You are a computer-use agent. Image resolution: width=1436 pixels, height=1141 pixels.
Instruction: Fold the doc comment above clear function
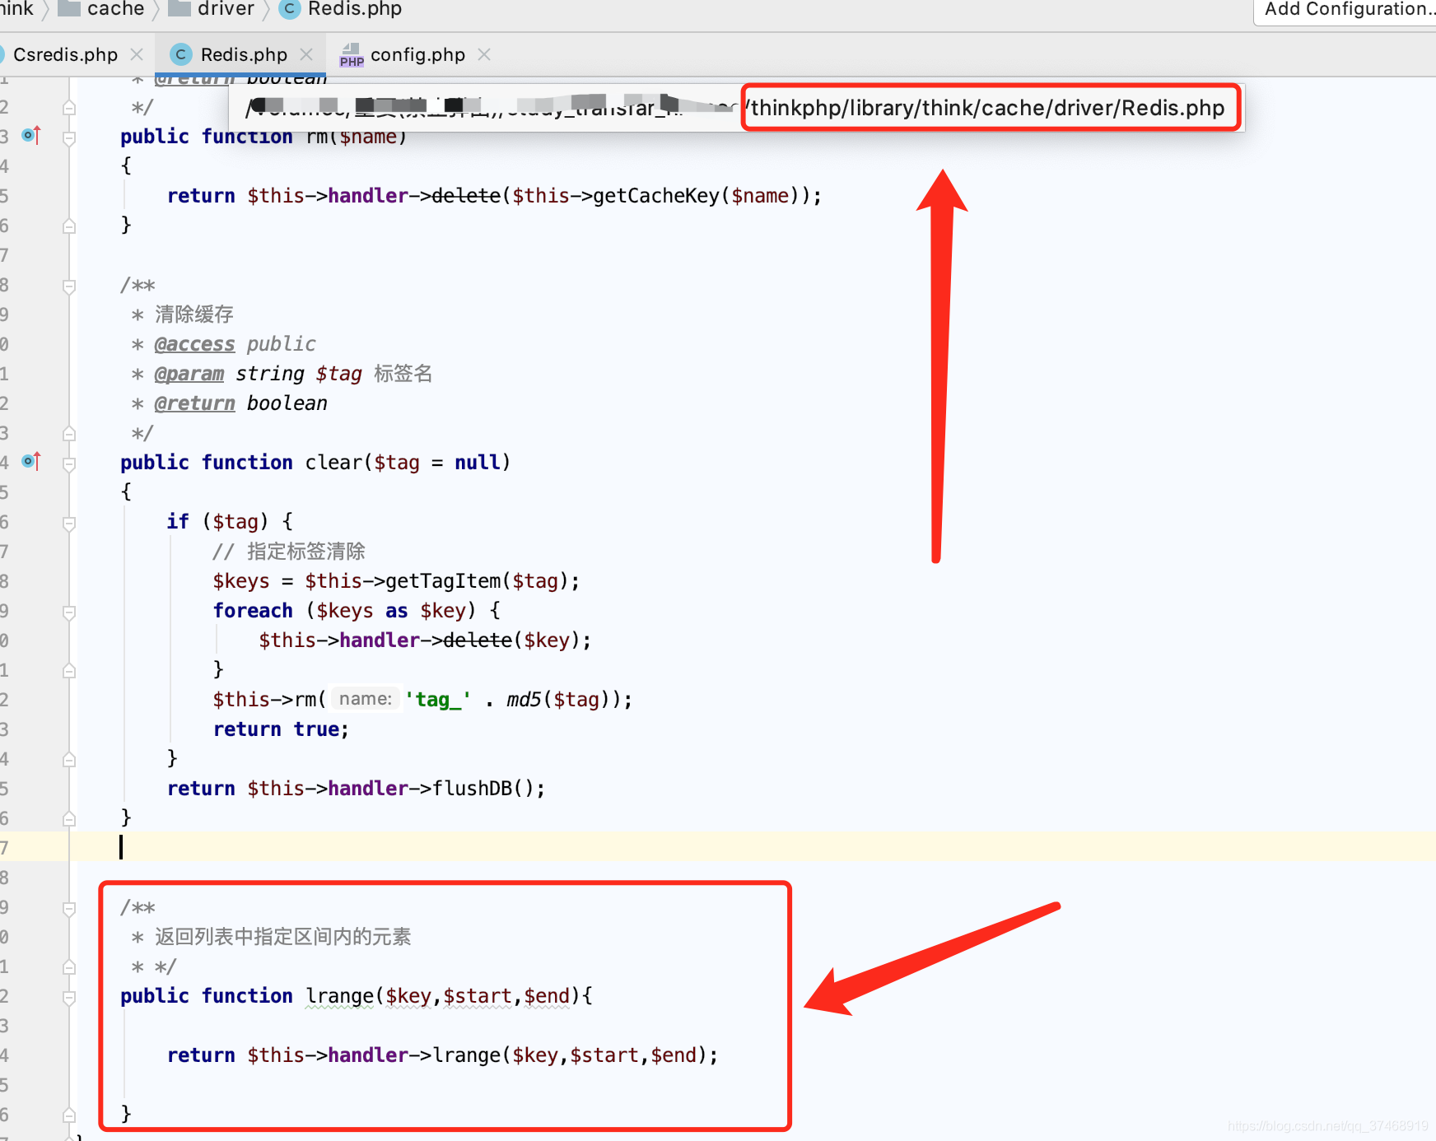coord(69,286)
